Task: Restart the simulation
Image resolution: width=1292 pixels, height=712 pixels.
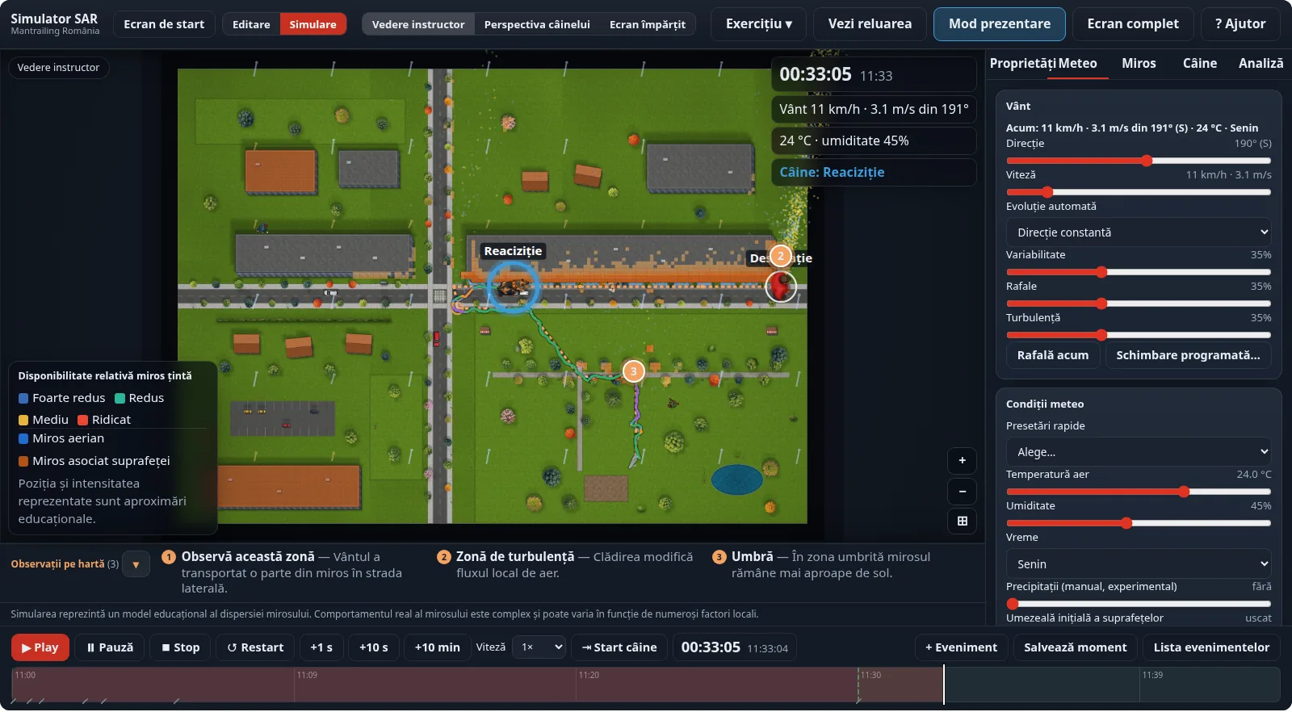Action: click(255, 647)
